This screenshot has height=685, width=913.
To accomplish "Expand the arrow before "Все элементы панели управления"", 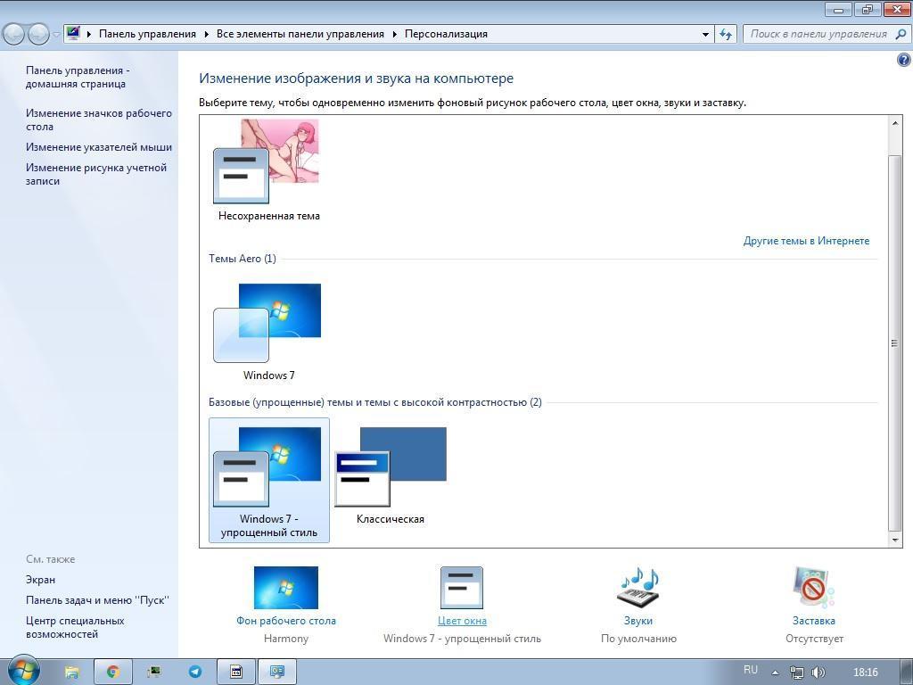I will coord(207,34).
